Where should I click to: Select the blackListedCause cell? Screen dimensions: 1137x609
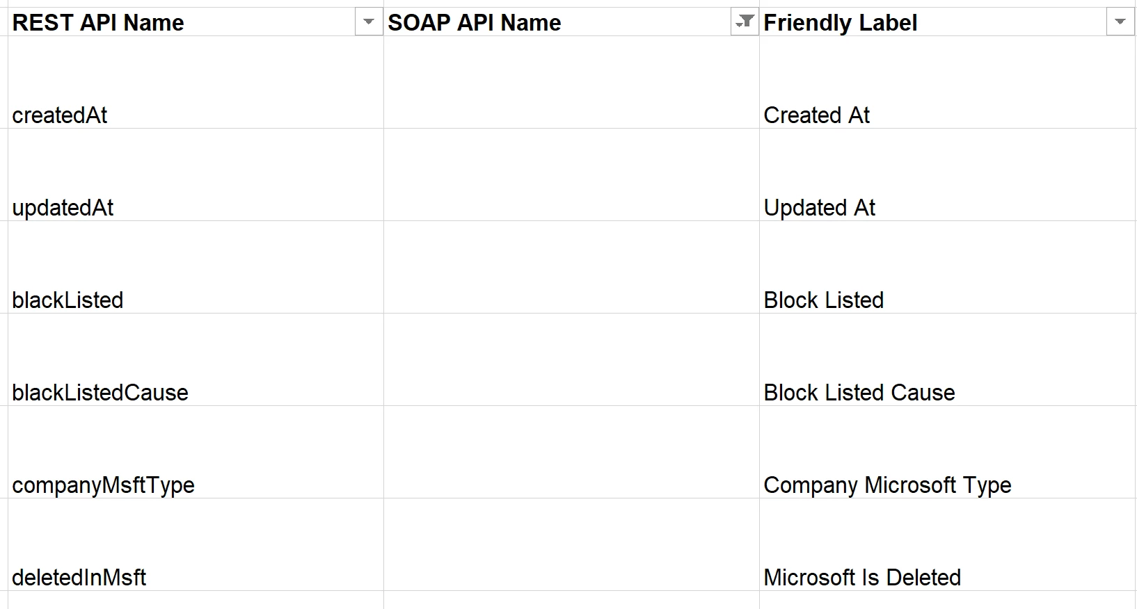click(196, 359)
